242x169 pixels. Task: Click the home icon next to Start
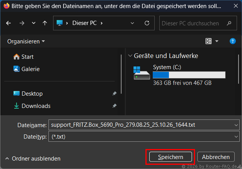click(17, 57)
